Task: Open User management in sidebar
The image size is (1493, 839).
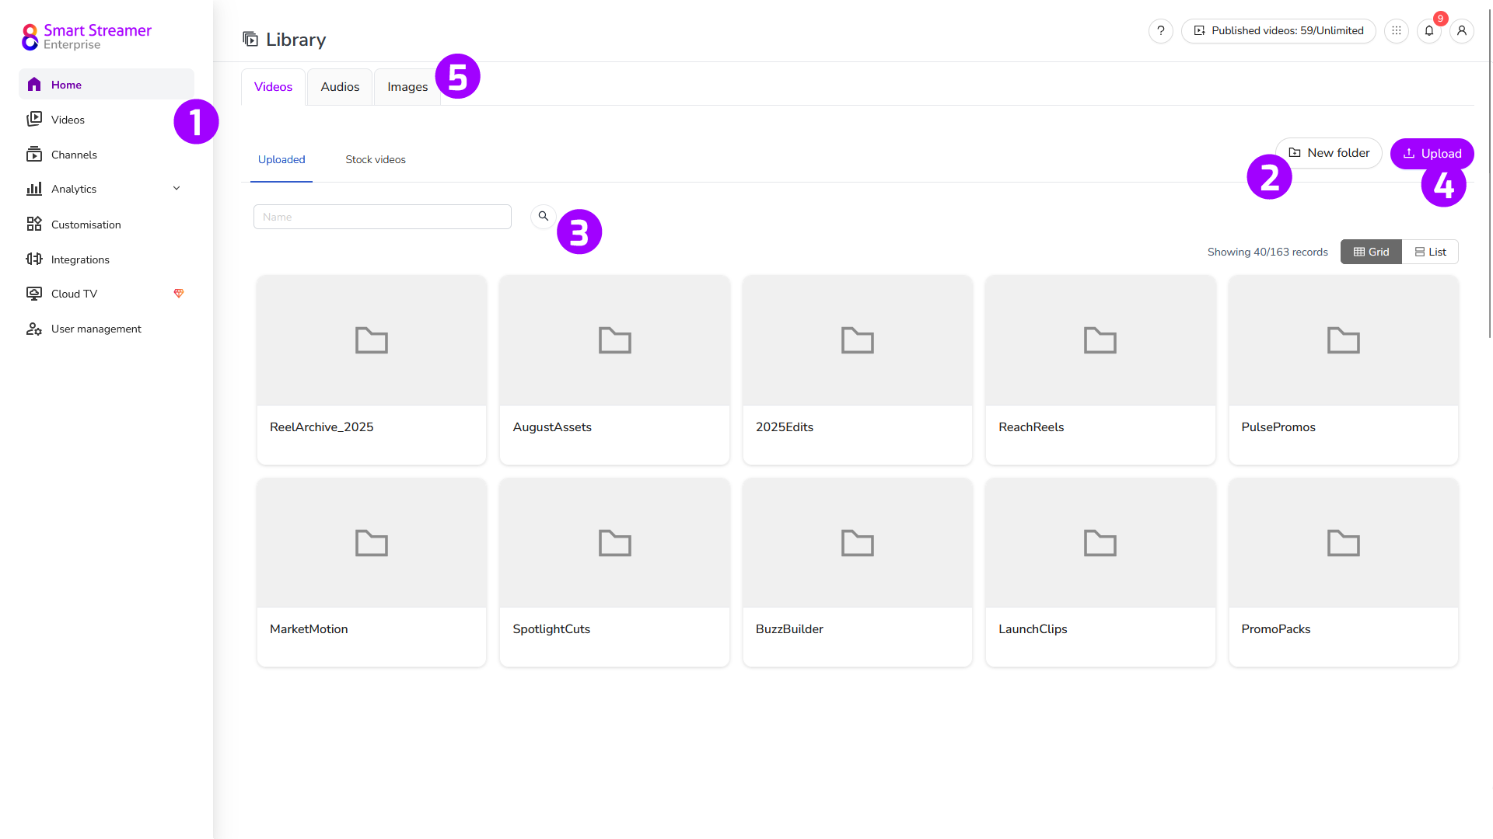Action: 96,329
